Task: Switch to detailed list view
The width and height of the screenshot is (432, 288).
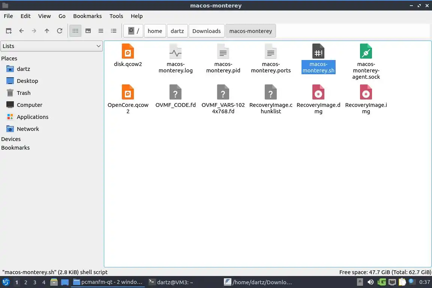Action: click(x=114, y=31)
